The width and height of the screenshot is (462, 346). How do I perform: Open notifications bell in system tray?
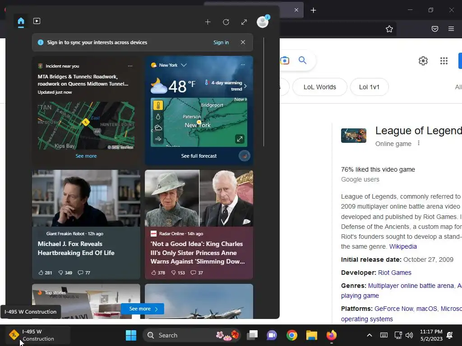tap(450, 335)
